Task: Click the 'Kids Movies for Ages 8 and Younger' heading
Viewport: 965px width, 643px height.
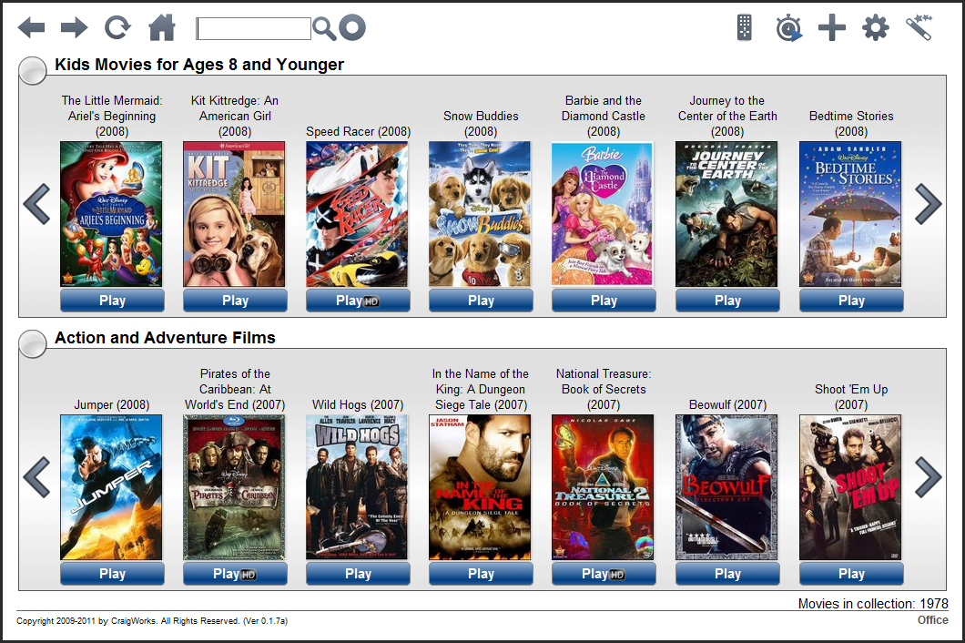Action: tap(199, 65)
